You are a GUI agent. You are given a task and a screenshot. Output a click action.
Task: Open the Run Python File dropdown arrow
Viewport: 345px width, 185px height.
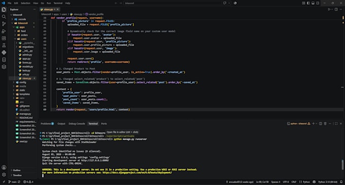tap(332, 10)
